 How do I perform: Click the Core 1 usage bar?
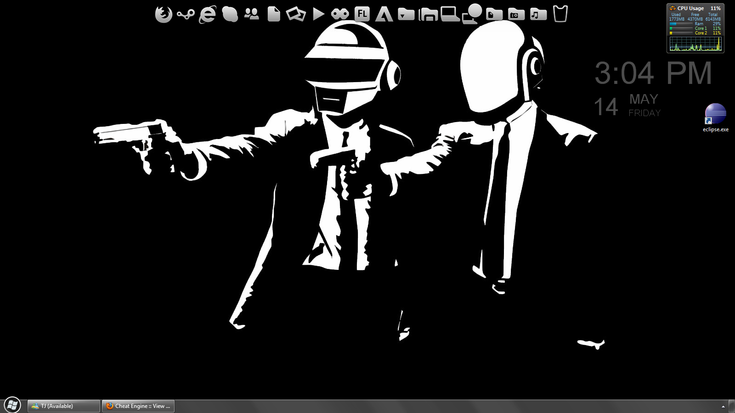[x=681, y=28]
